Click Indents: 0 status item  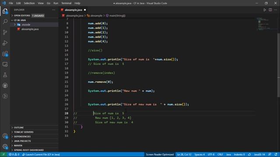[239, 154]
